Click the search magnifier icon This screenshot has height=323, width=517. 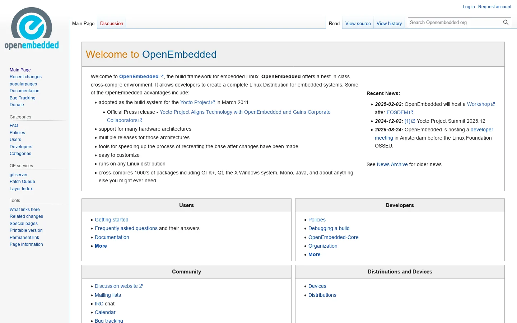click(x=506, y=22)
